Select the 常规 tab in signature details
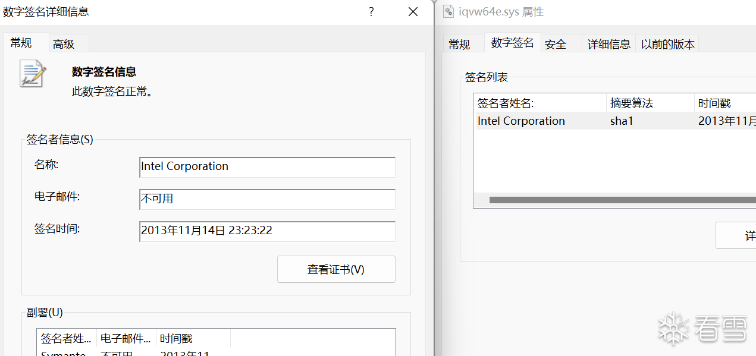Viewport: 756px width, 356px height. click(21, 43)
